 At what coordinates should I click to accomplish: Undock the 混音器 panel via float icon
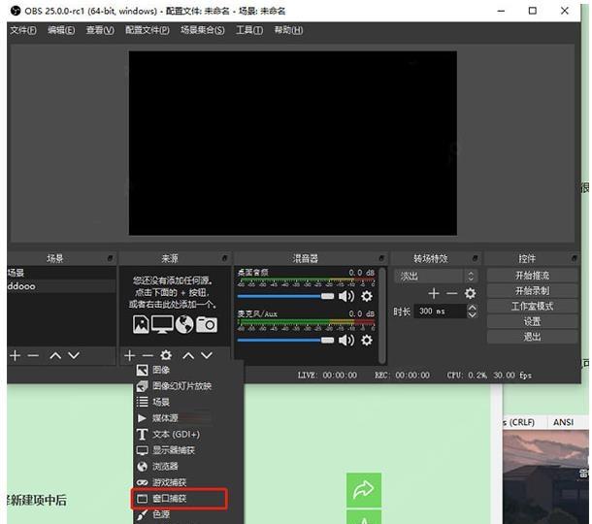pos(381,258)
